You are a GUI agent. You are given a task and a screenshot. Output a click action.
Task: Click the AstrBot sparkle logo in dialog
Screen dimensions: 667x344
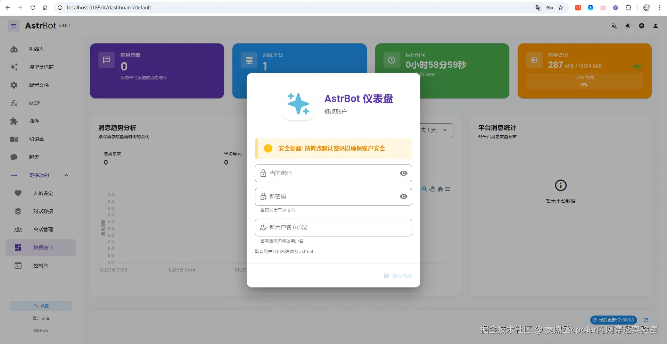pyautogui.click(x=298, y=103)
